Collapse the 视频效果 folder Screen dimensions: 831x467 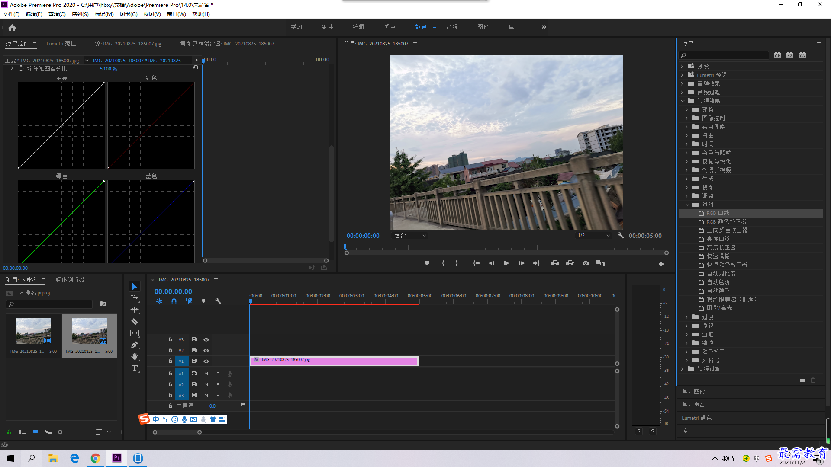pos(683,101)
